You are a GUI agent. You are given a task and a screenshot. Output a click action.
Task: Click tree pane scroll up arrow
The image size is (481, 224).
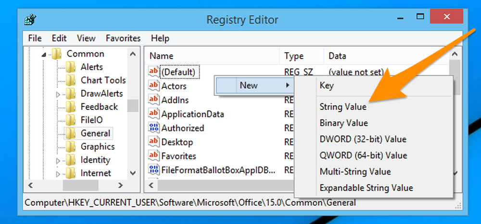click(133, 54)
